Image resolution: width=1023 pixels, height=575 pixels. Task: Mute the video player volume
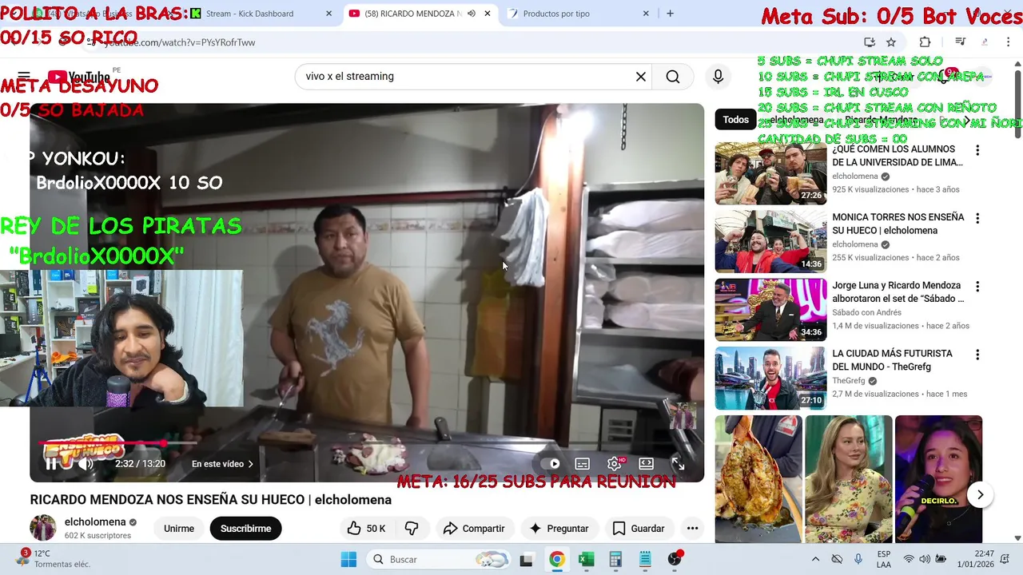[86, 464]
